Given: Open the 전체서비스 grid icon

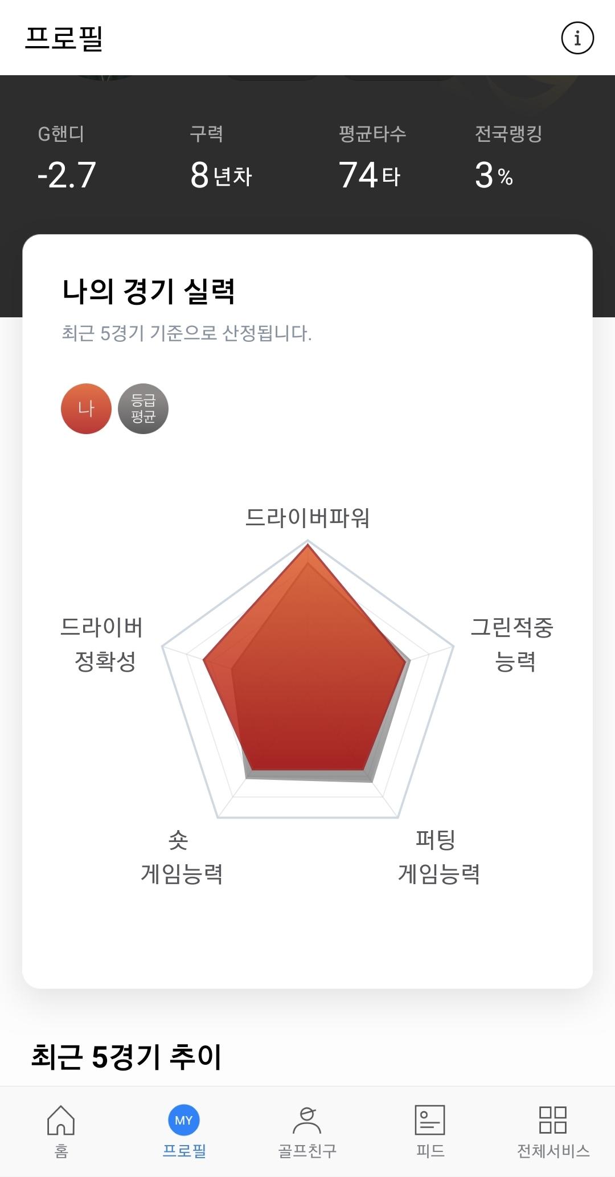Looking at the screenshot, I should click(x=552, y=1120).
